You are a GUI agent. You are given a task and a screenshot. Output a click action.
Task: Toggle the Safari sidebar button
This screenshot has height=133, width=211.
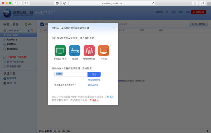tap(27, 3)
